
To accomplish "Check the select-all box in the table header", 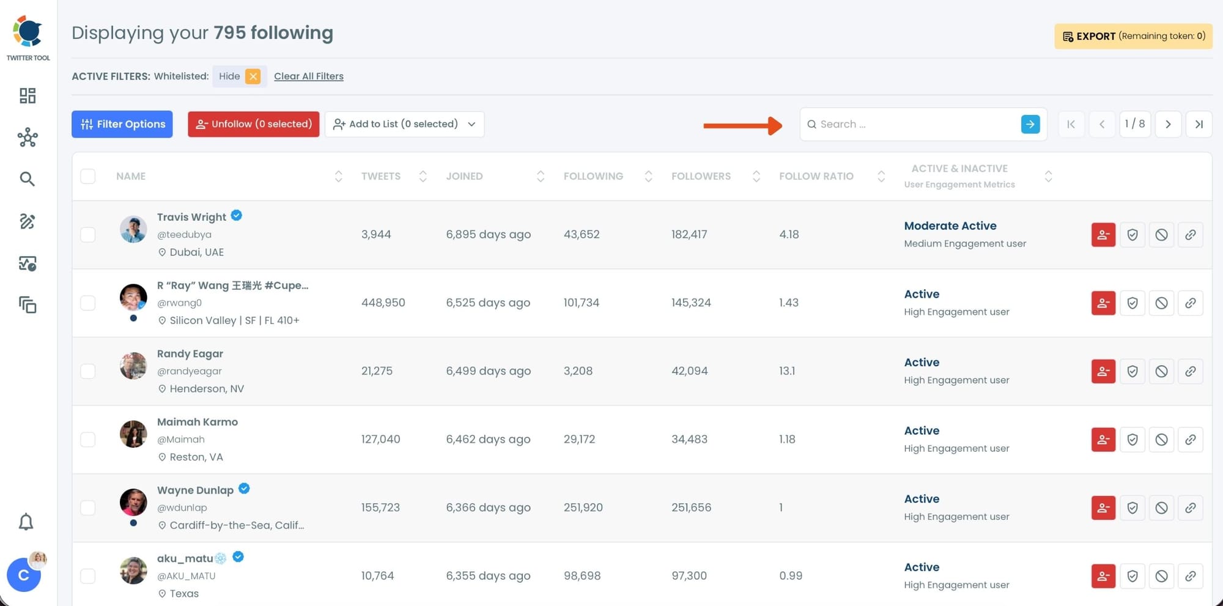I will pos(88,176).
